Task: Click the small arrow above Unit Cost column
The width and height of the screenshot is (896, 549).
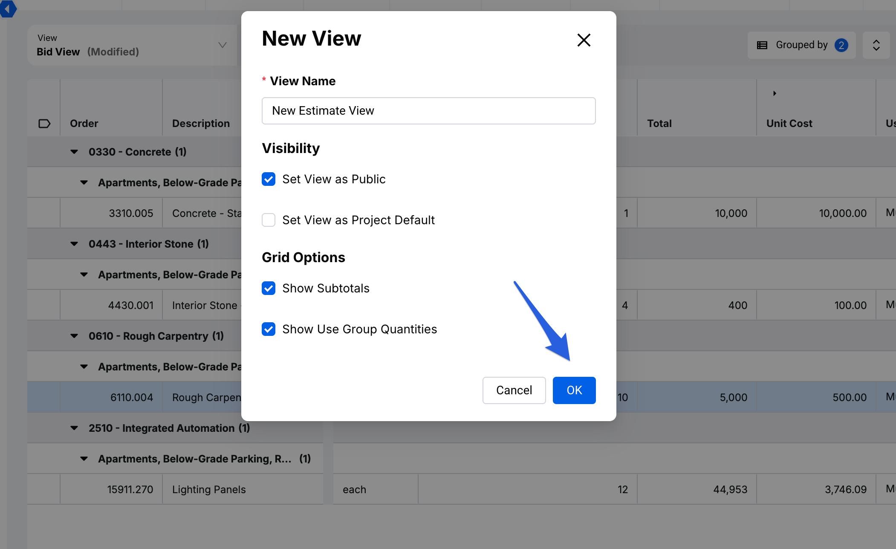Action: tap(775, 93)
